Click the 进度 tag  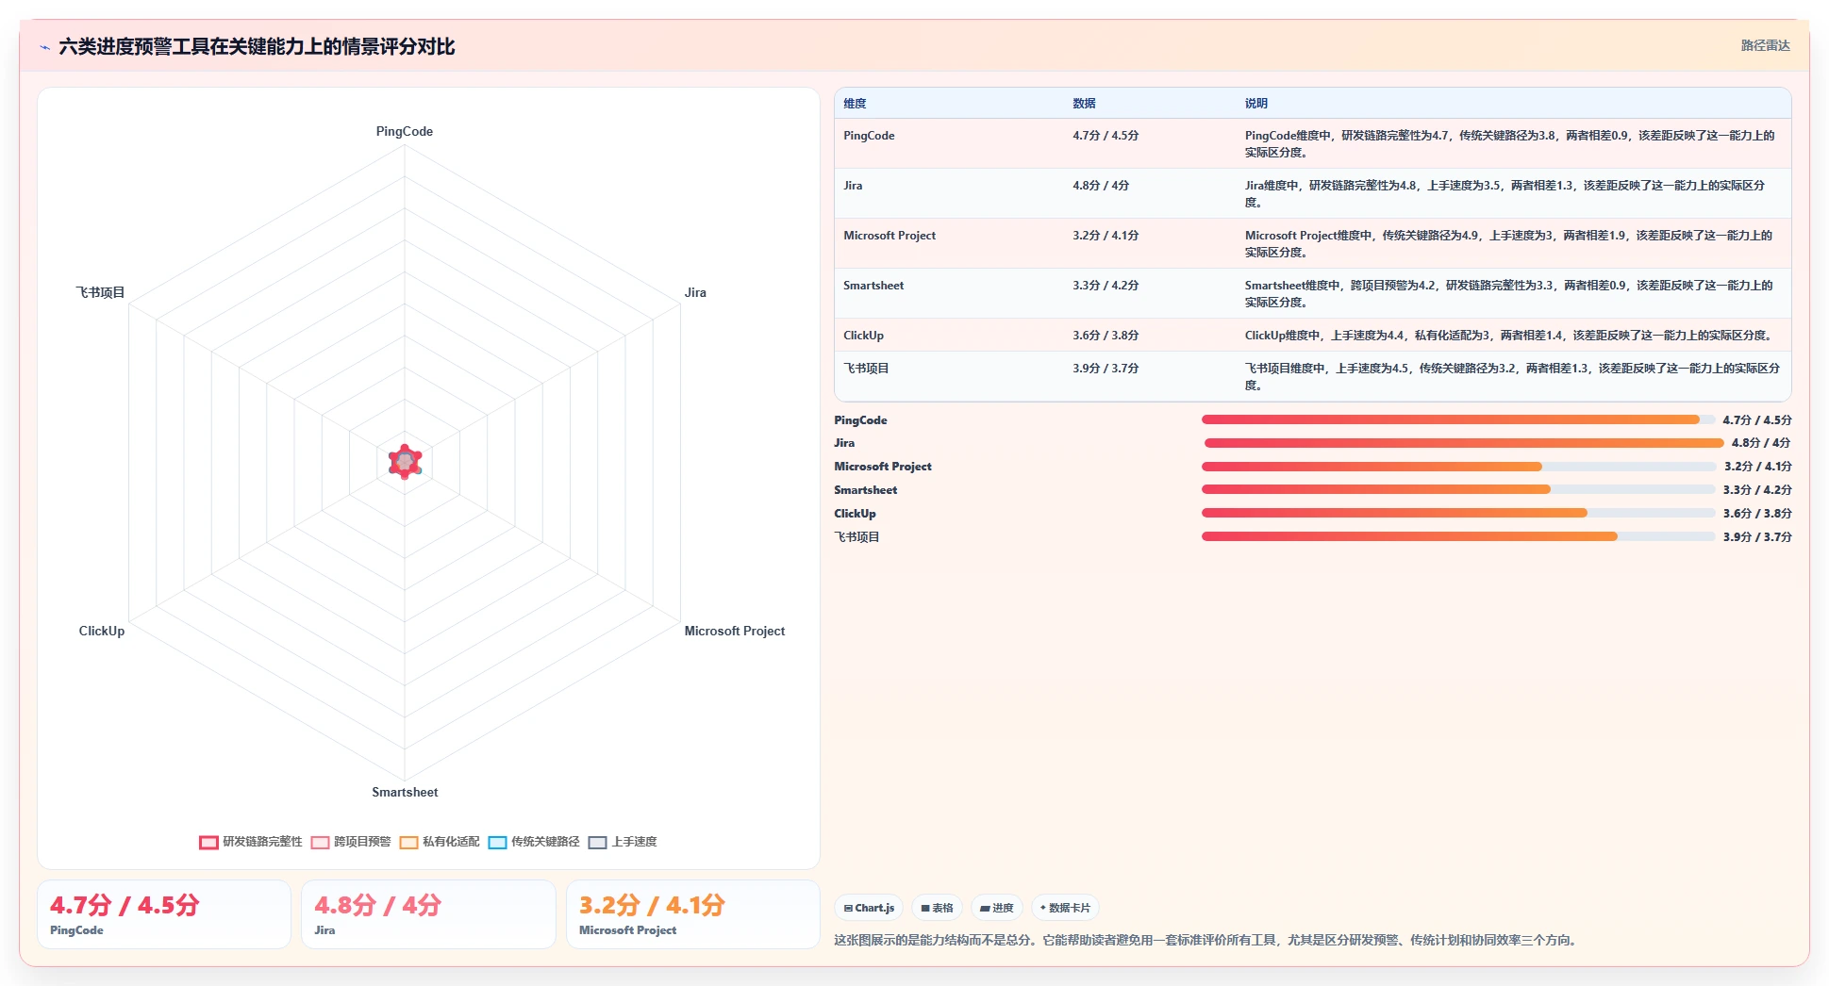[997, 908]
